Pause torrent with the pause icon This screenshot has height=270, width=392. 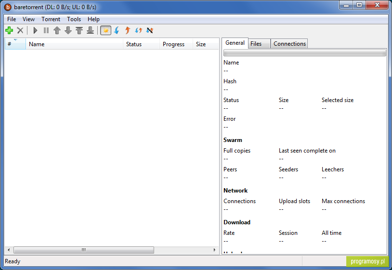(x=46, y=30)
